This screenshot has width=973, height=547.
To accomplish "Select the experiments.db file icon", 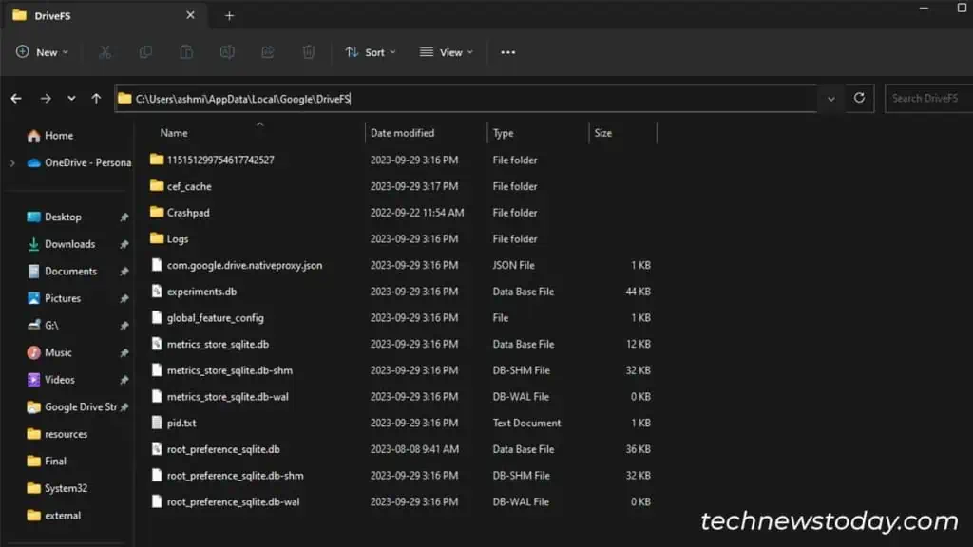I will (157, 291).
